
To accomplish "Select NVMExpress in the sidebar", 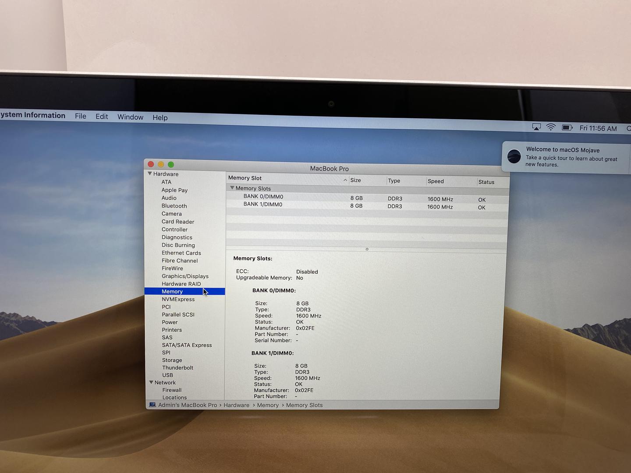I will (x=178, y=299).
